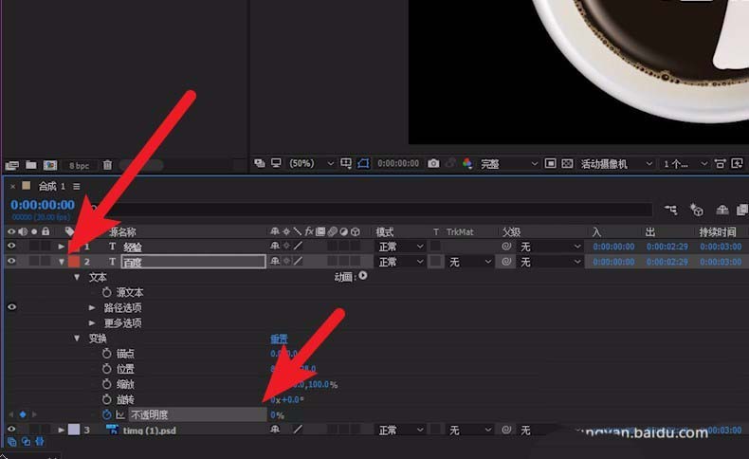Toggle visibility of timg (1).psd layer

coord(11,430)
